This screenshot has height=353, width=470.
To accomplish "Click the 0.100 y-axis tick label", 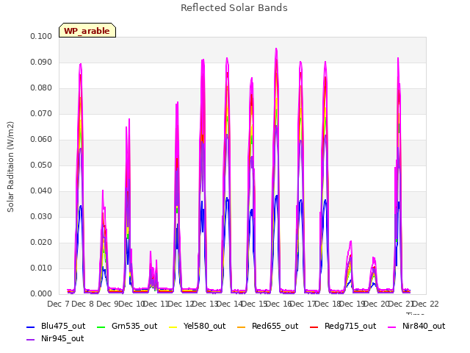I will pyautogui.click(x=41, y=37).
